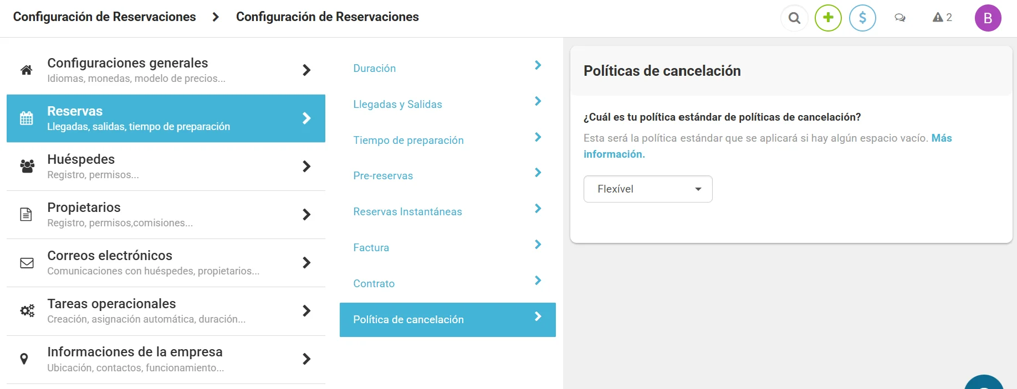Open the chat messages icon
This screenshot has width=1017, height=389.
[900, 18]
